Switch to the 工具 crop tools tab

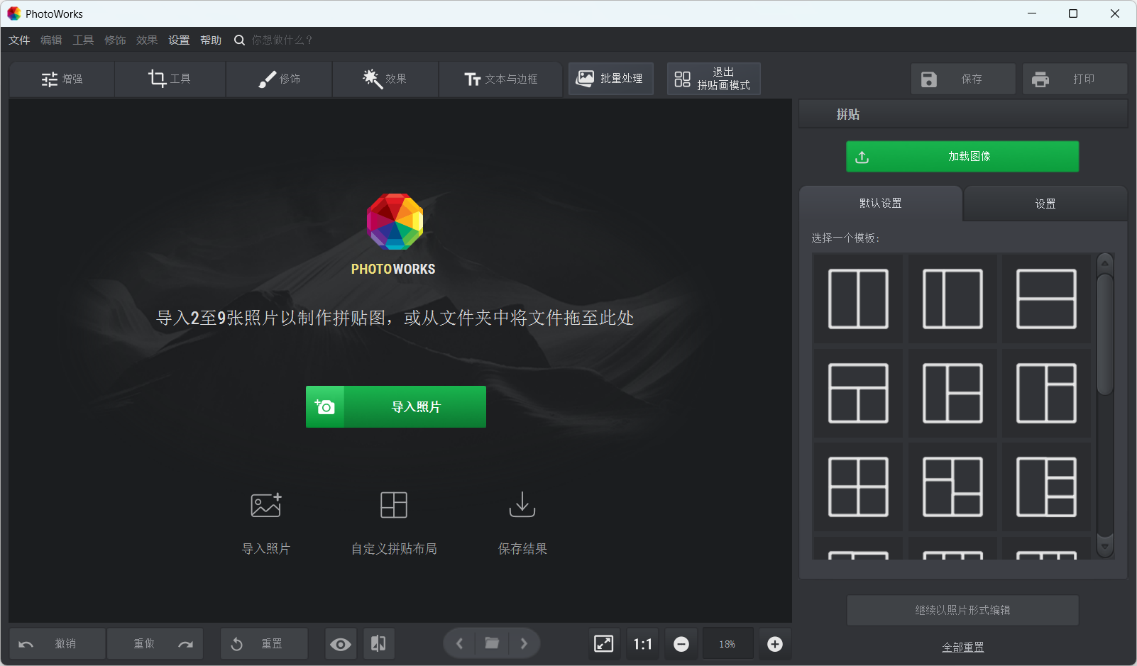click(x=170, y=79)
